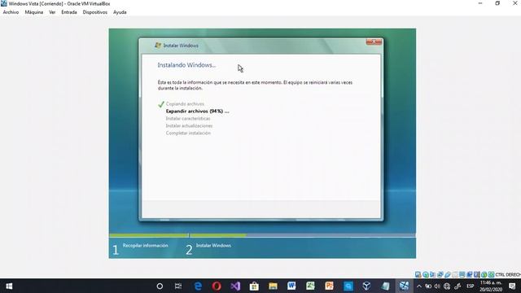The width and height of the screenshot is (521, 293).
Task: Open Visual Studio from taskbar
Action: pyautogui.click(x=235, y=286)
